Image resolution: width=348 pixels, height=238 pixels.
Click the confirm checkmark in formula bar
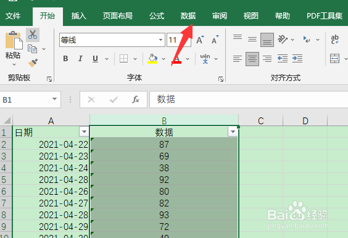coord(114,100)
